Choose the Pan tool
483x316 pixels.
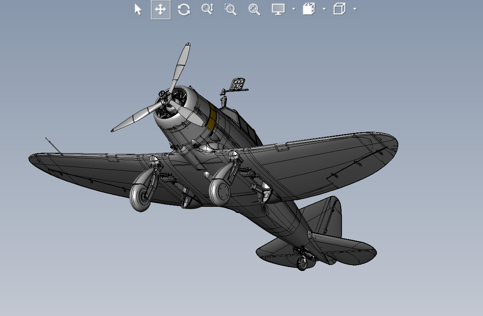[160, 9]
